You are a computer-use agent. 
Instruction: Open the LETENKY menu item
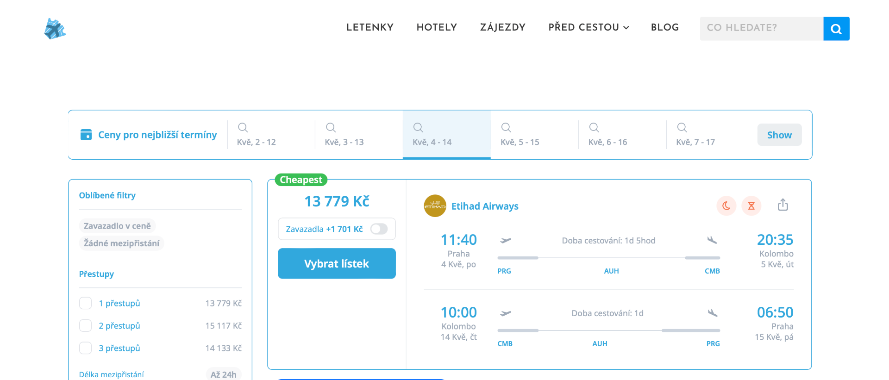tap(369, 28)
